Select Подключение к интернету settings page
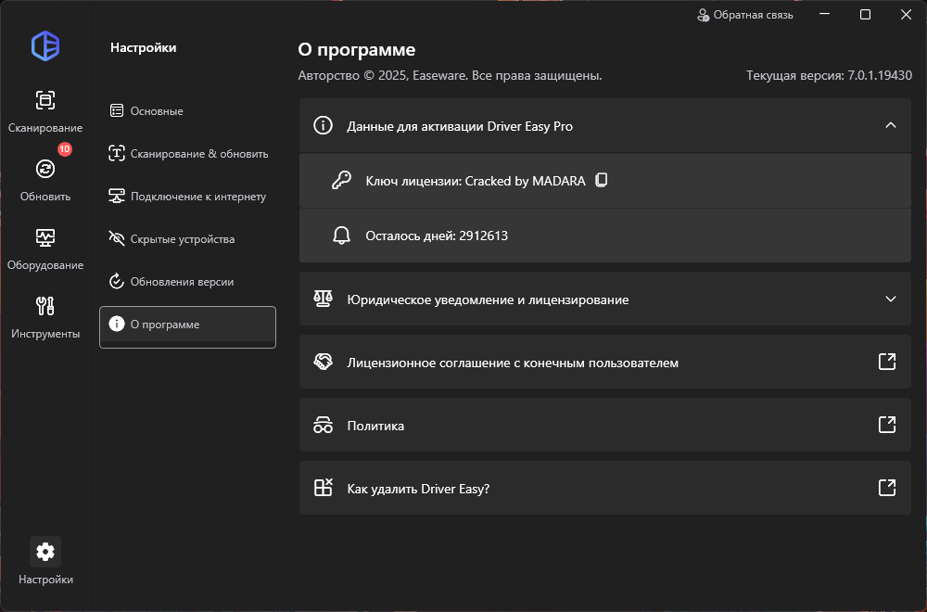Screen dimensions: 927x612 [x=187, y=197]
